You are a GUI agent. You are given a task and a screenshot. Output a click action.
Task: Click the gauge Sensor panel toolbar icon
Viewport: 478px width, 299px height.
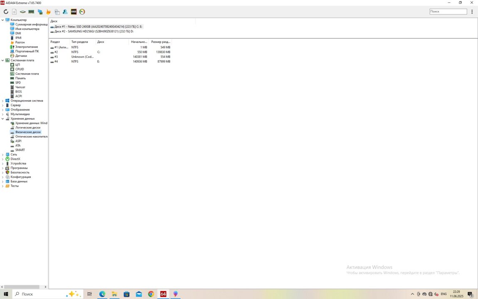tap(82, 12)
